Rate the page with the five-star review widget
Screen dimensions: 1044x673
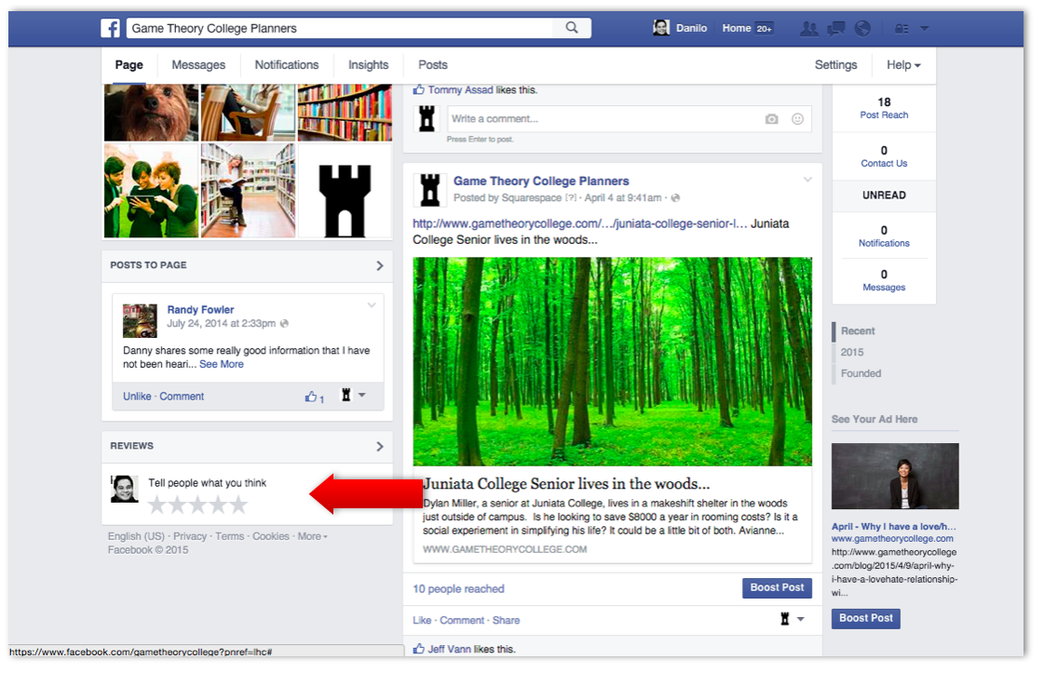click(x=197, y=505)
